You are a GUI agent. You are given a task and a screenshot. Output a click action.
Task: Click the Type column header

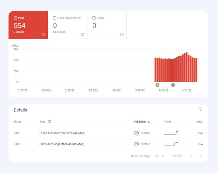tap(42, 122)
